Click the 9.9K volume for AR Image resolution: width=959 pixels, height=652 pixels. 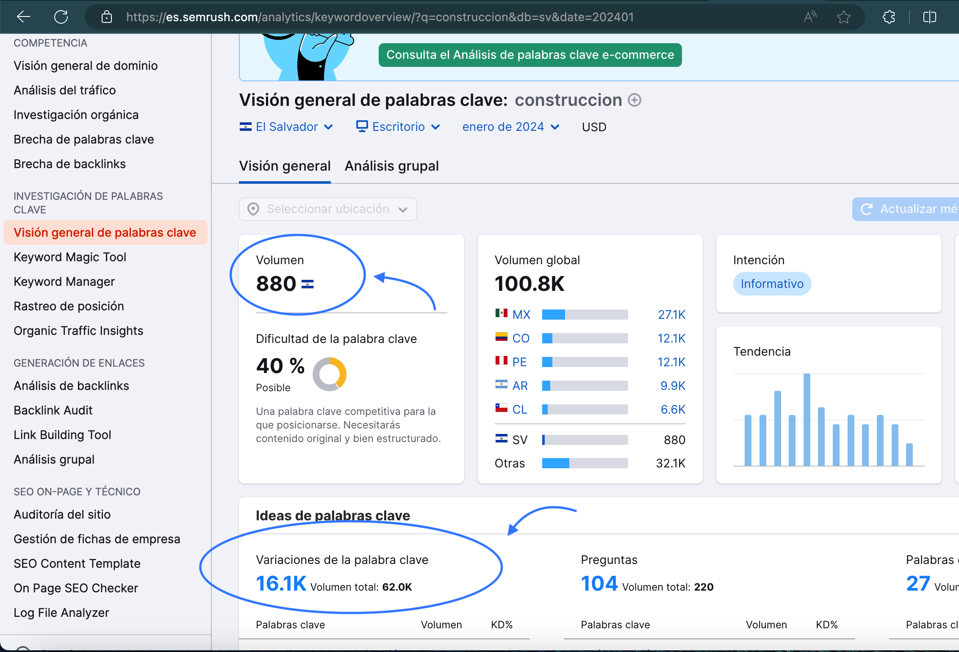(673, 386)
